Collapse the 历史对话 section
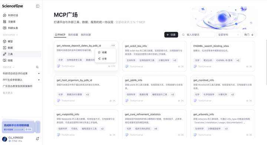The width and height of the screenshot is (267, 145). (x=9, y=67)
